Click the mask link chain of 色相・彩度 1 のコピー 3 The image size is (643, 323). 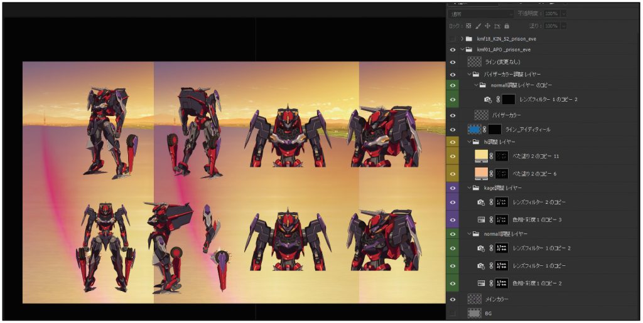491,220
